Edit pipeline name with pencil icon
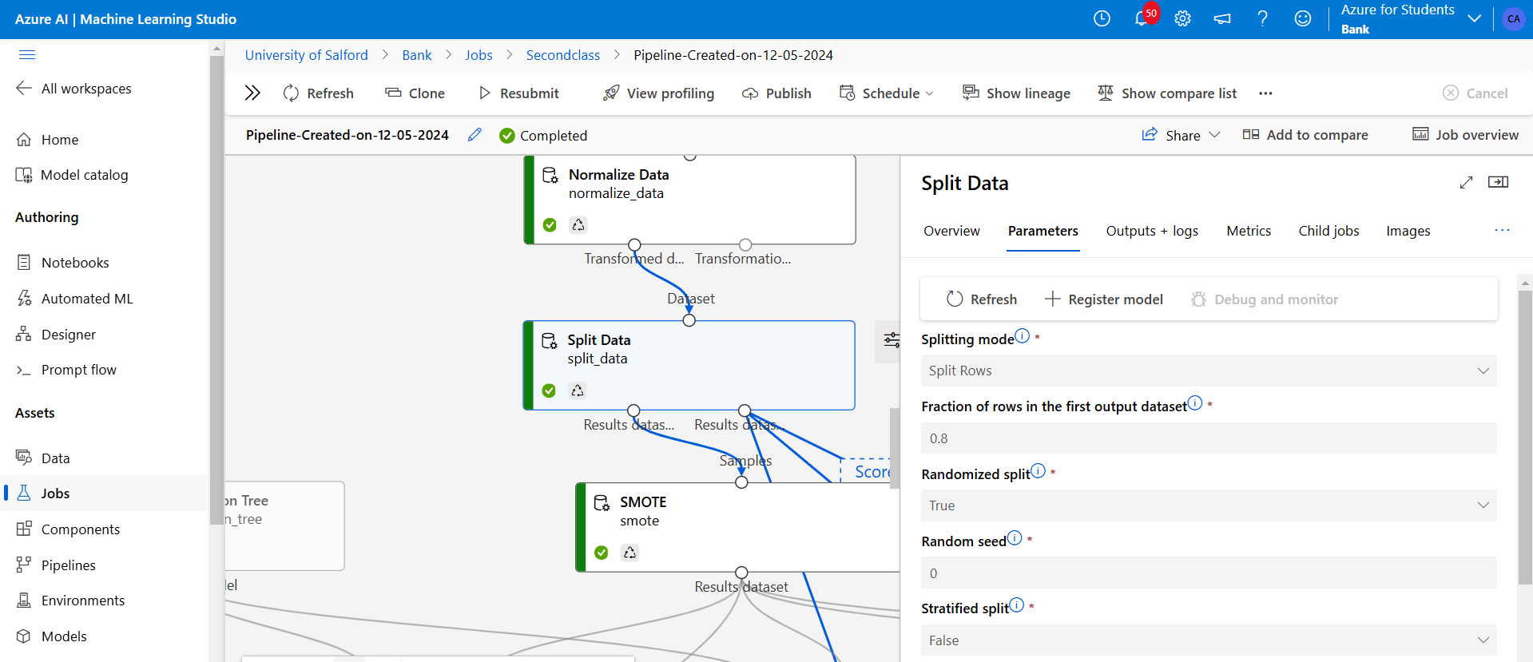Viewport: 1533px width, 662px height. pos(475,135)
